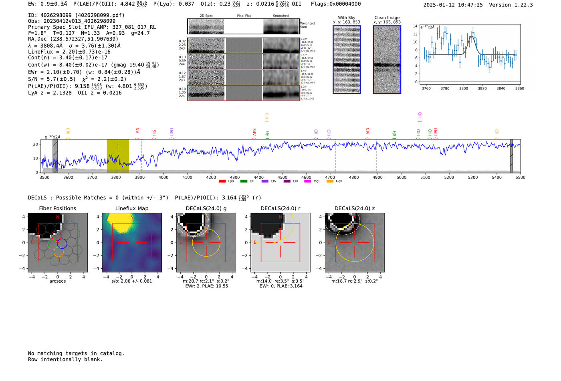
Task: Click the yellow highlighted band in the spectrum
Action: tap(118, 156)
